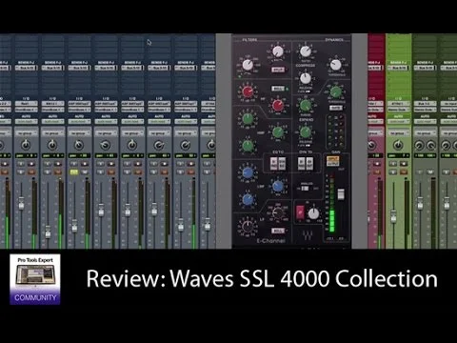Click the white compressor release knob
457x343 pixels.
pos(306,78)
